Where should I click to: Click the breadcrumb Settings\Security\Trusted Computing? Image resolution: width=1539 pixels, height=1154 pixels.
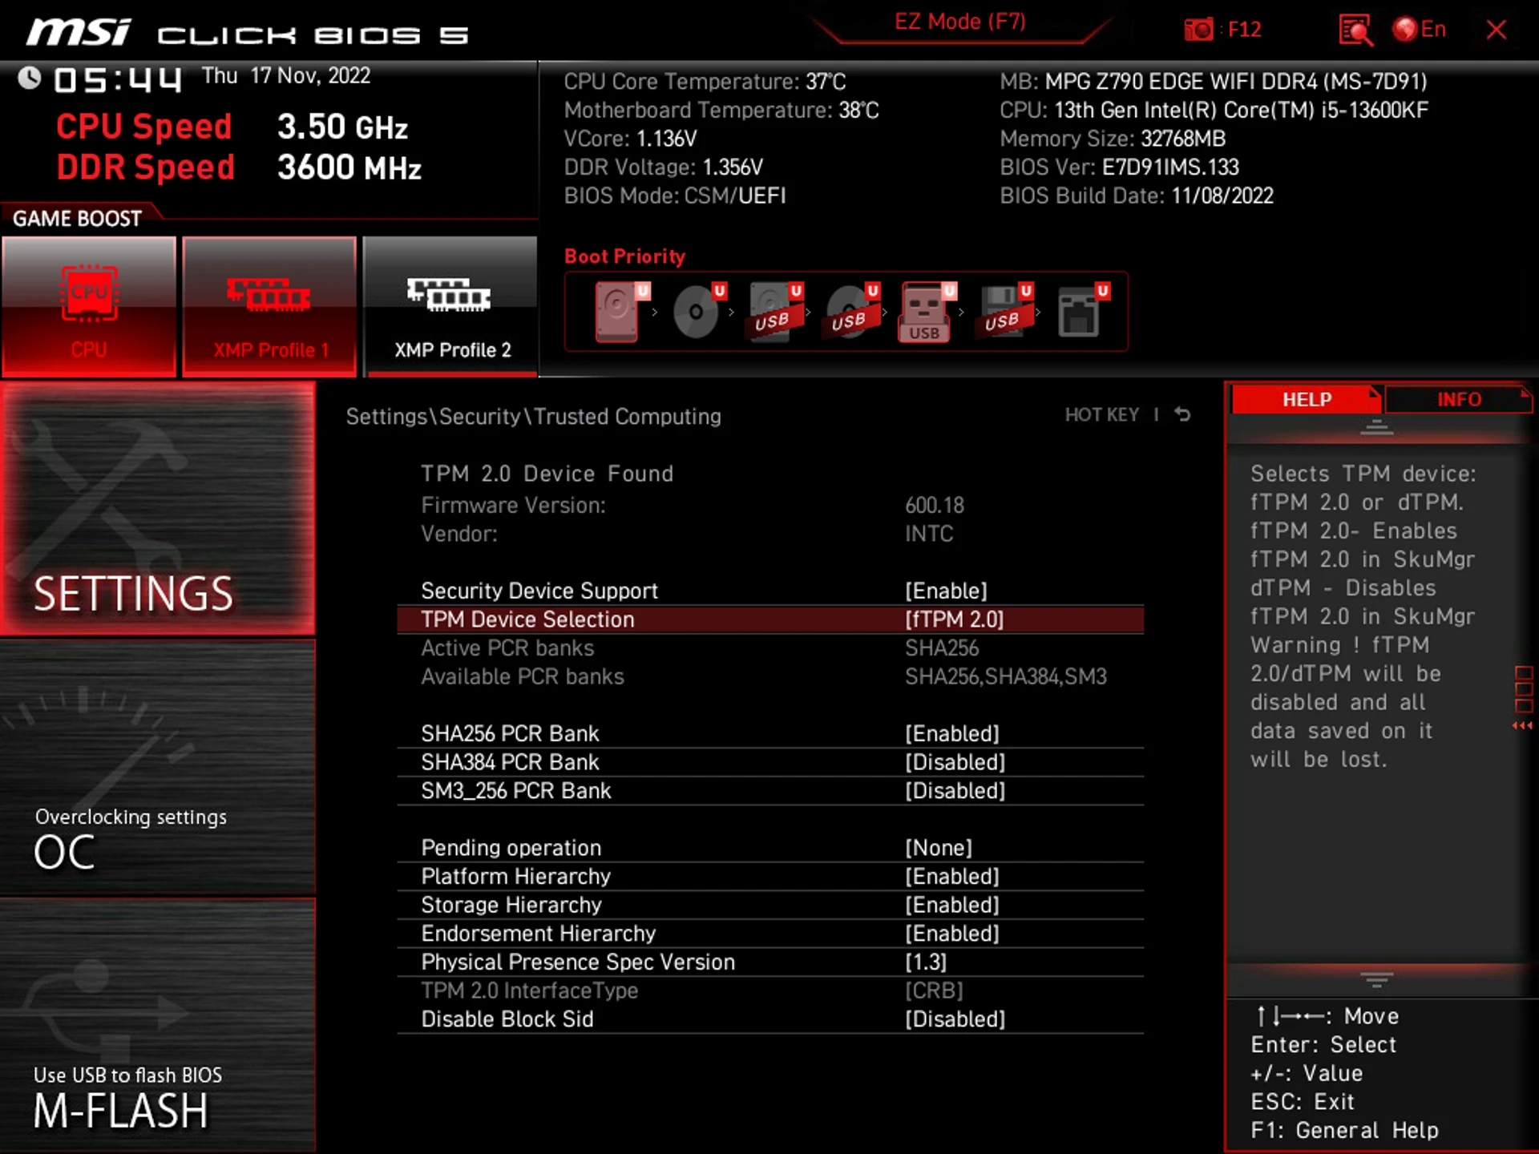point(533,417)
